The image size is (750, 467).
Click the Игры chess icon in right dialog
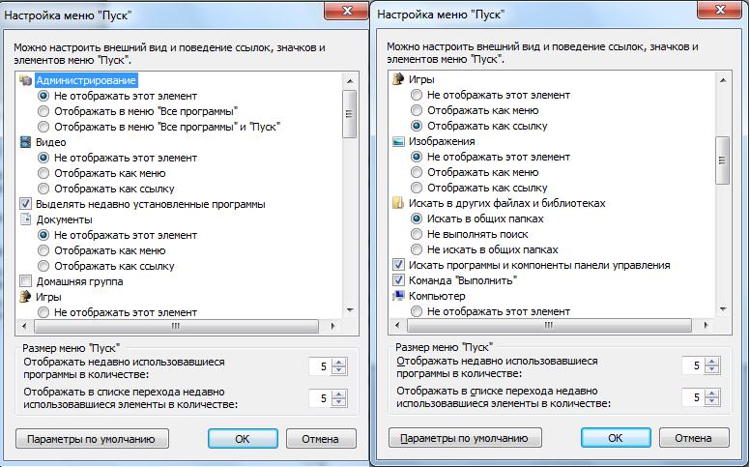coord(398,79)
